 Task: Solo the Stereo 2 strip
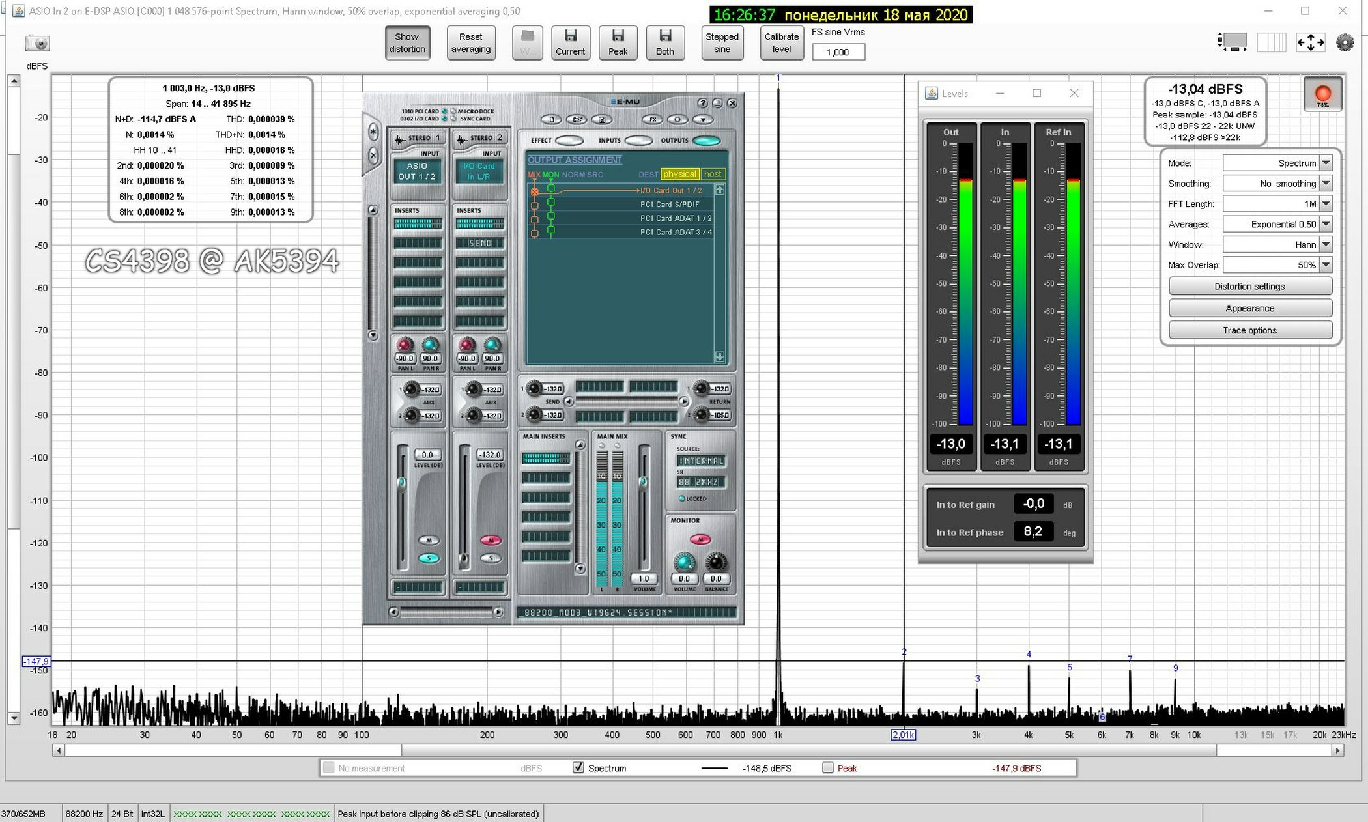[x=491, y=558]
